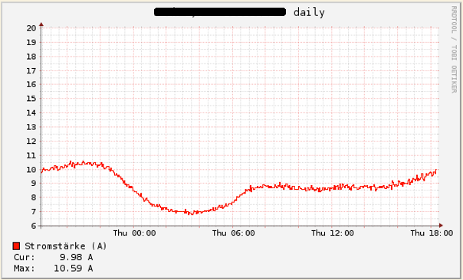Click the 20 label on Y axis
The height and width of the screenshot is (280, 463).
point(31,28)
